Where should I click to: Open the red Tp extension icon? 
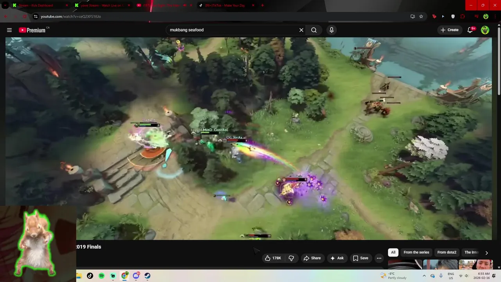434,16
